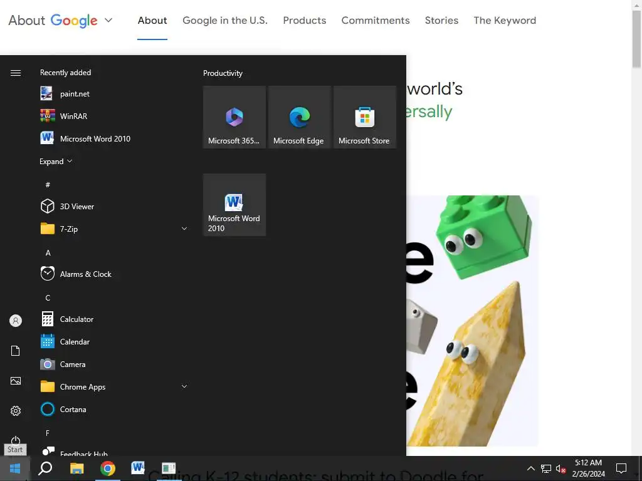642x481 pixels.
Task: Switch to Google Chrome on the taskbar
Action: 108,468
